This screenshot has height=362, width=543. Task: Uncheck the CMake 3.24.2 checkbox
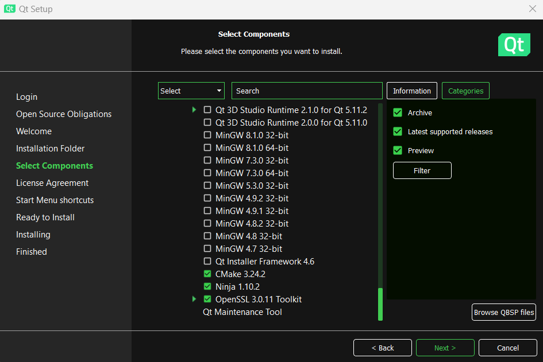click(x=208, y=274)
